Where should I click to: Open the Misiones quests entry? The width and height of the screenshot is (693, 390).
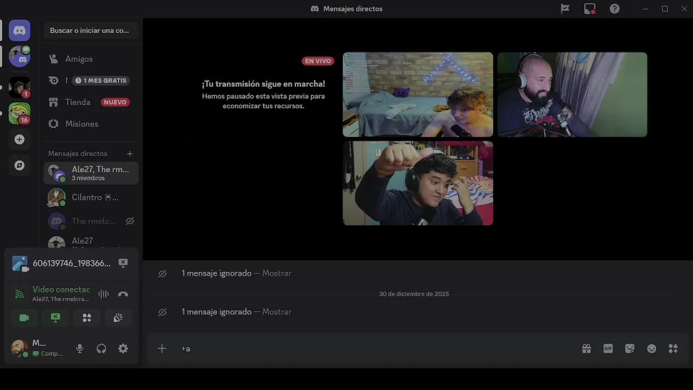pyautogui.click(x=91, y=123)
